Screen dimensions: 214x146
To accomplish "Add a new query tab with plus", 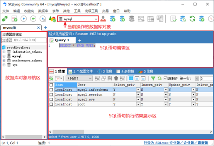I will tap(80, 40).
